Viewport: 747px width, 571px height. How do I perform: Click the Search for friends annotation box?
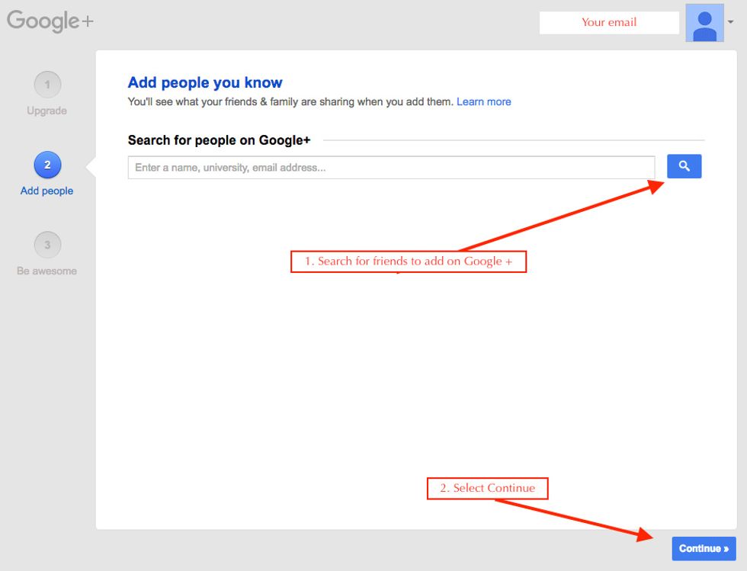[409, 261]
